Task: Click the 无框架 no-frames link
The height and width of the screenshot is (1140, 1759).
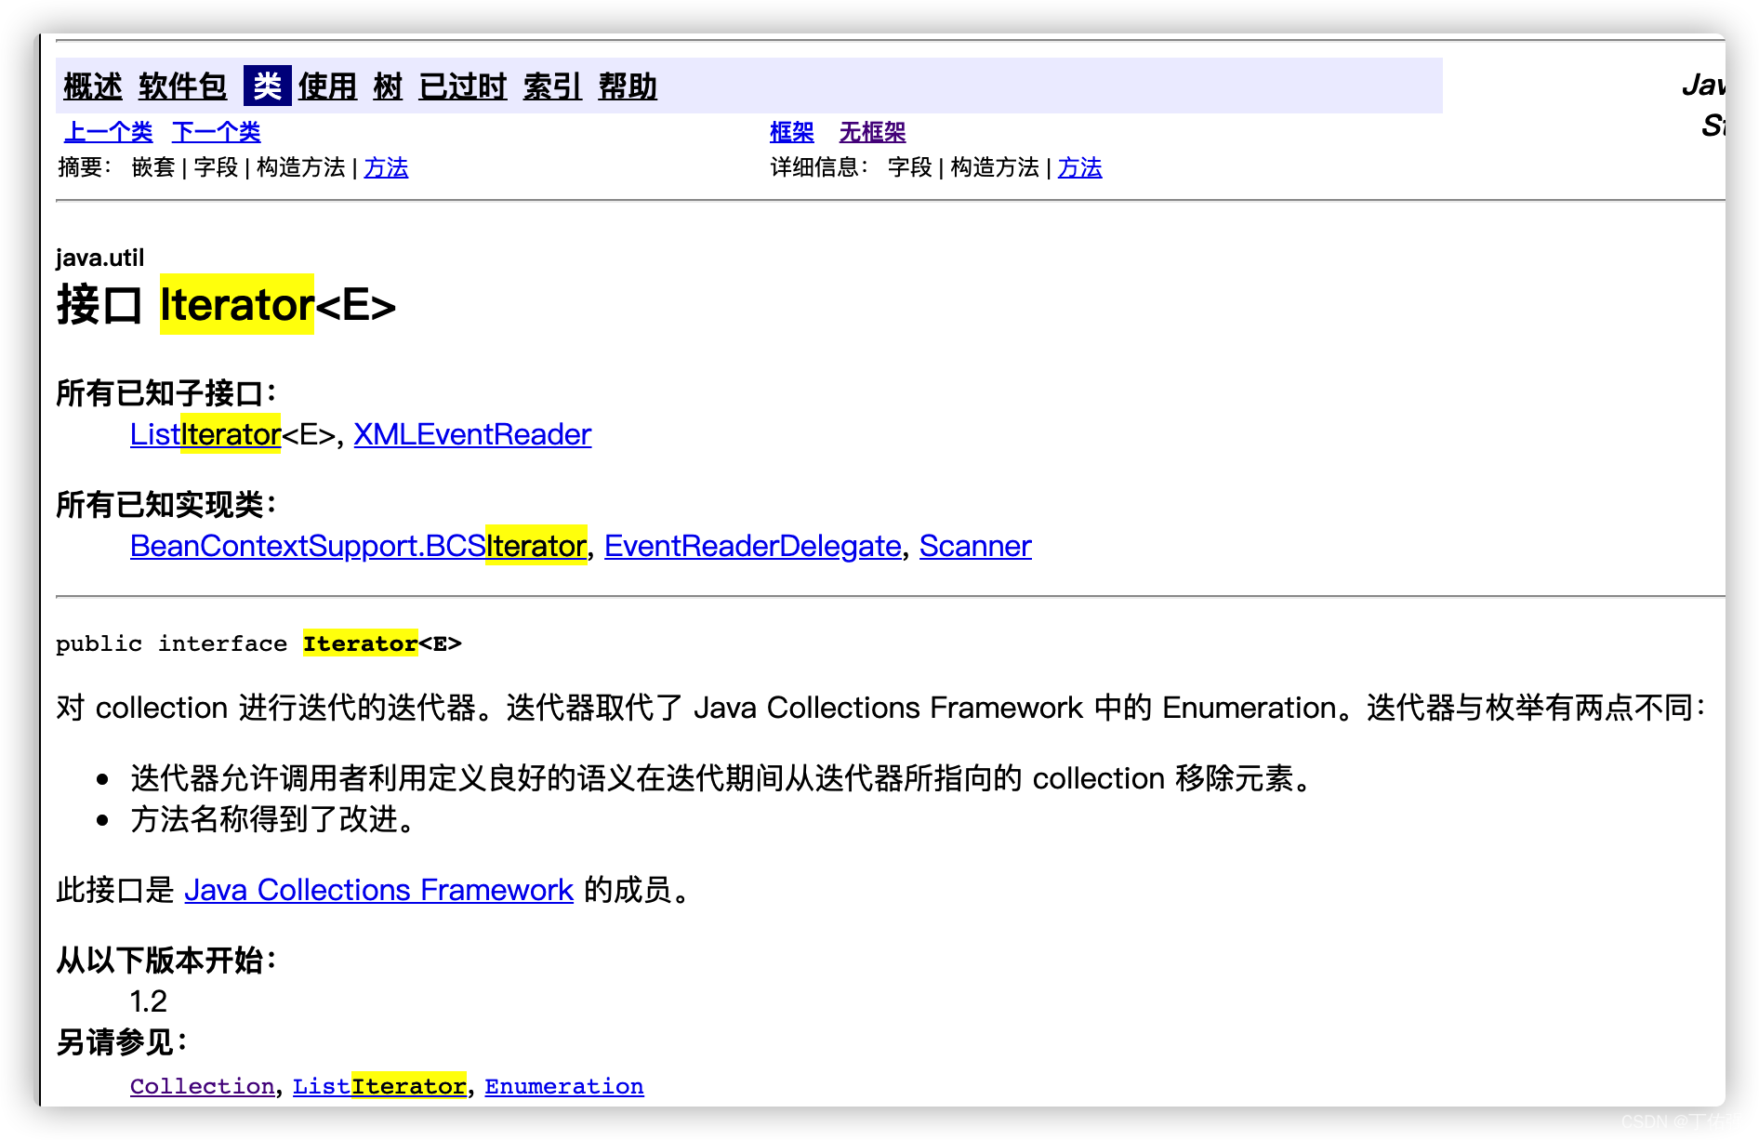Action: click(872, 132)
